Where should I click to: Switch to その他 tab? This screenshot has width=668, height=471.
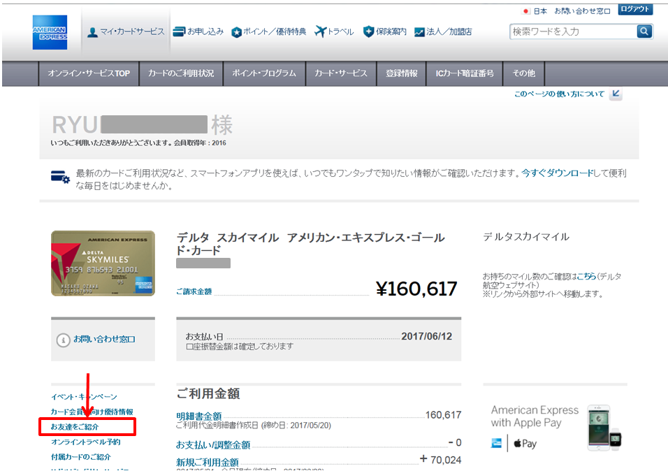click(x=524, y=73)
